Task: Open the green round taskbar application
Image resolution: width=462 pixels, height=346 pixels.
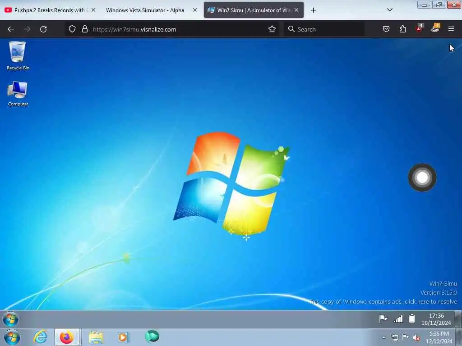Action: [152, 336]
